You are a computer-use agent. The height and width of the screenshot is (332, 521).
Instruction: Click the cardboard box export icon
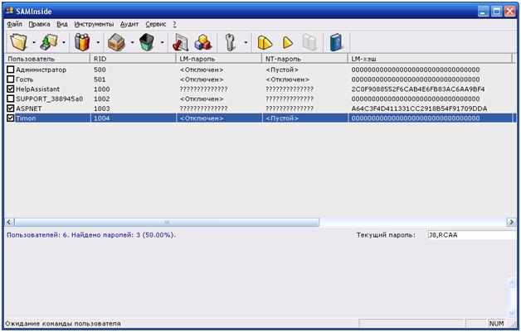[x=116, y=42]
